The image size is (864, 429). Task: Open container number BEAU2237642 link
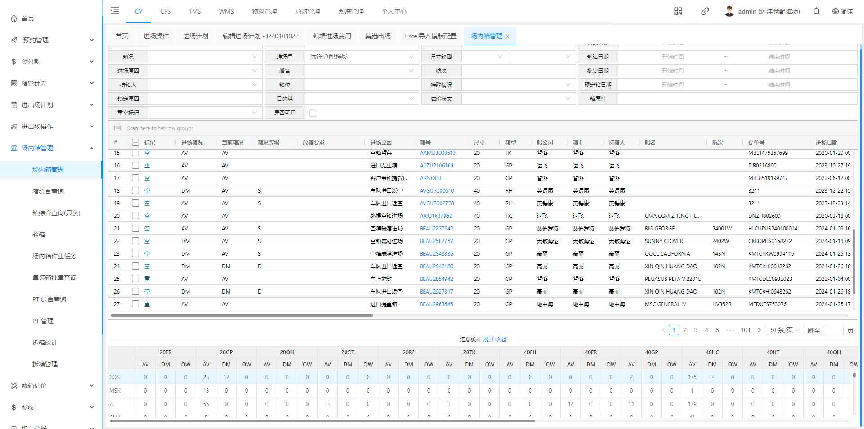point(436,229)
